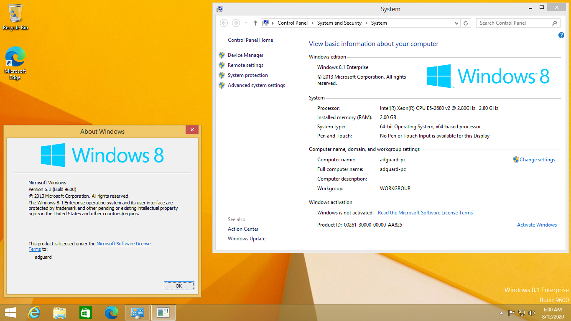Open Advanced system settings link
Viewport: 571px width, 321px height.
coord(257,85)
